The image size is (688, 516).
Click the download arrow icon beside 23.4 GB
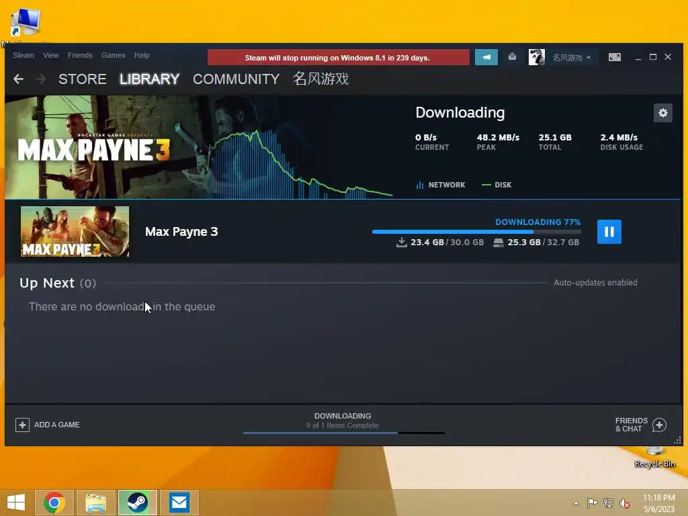coord(402,242)
